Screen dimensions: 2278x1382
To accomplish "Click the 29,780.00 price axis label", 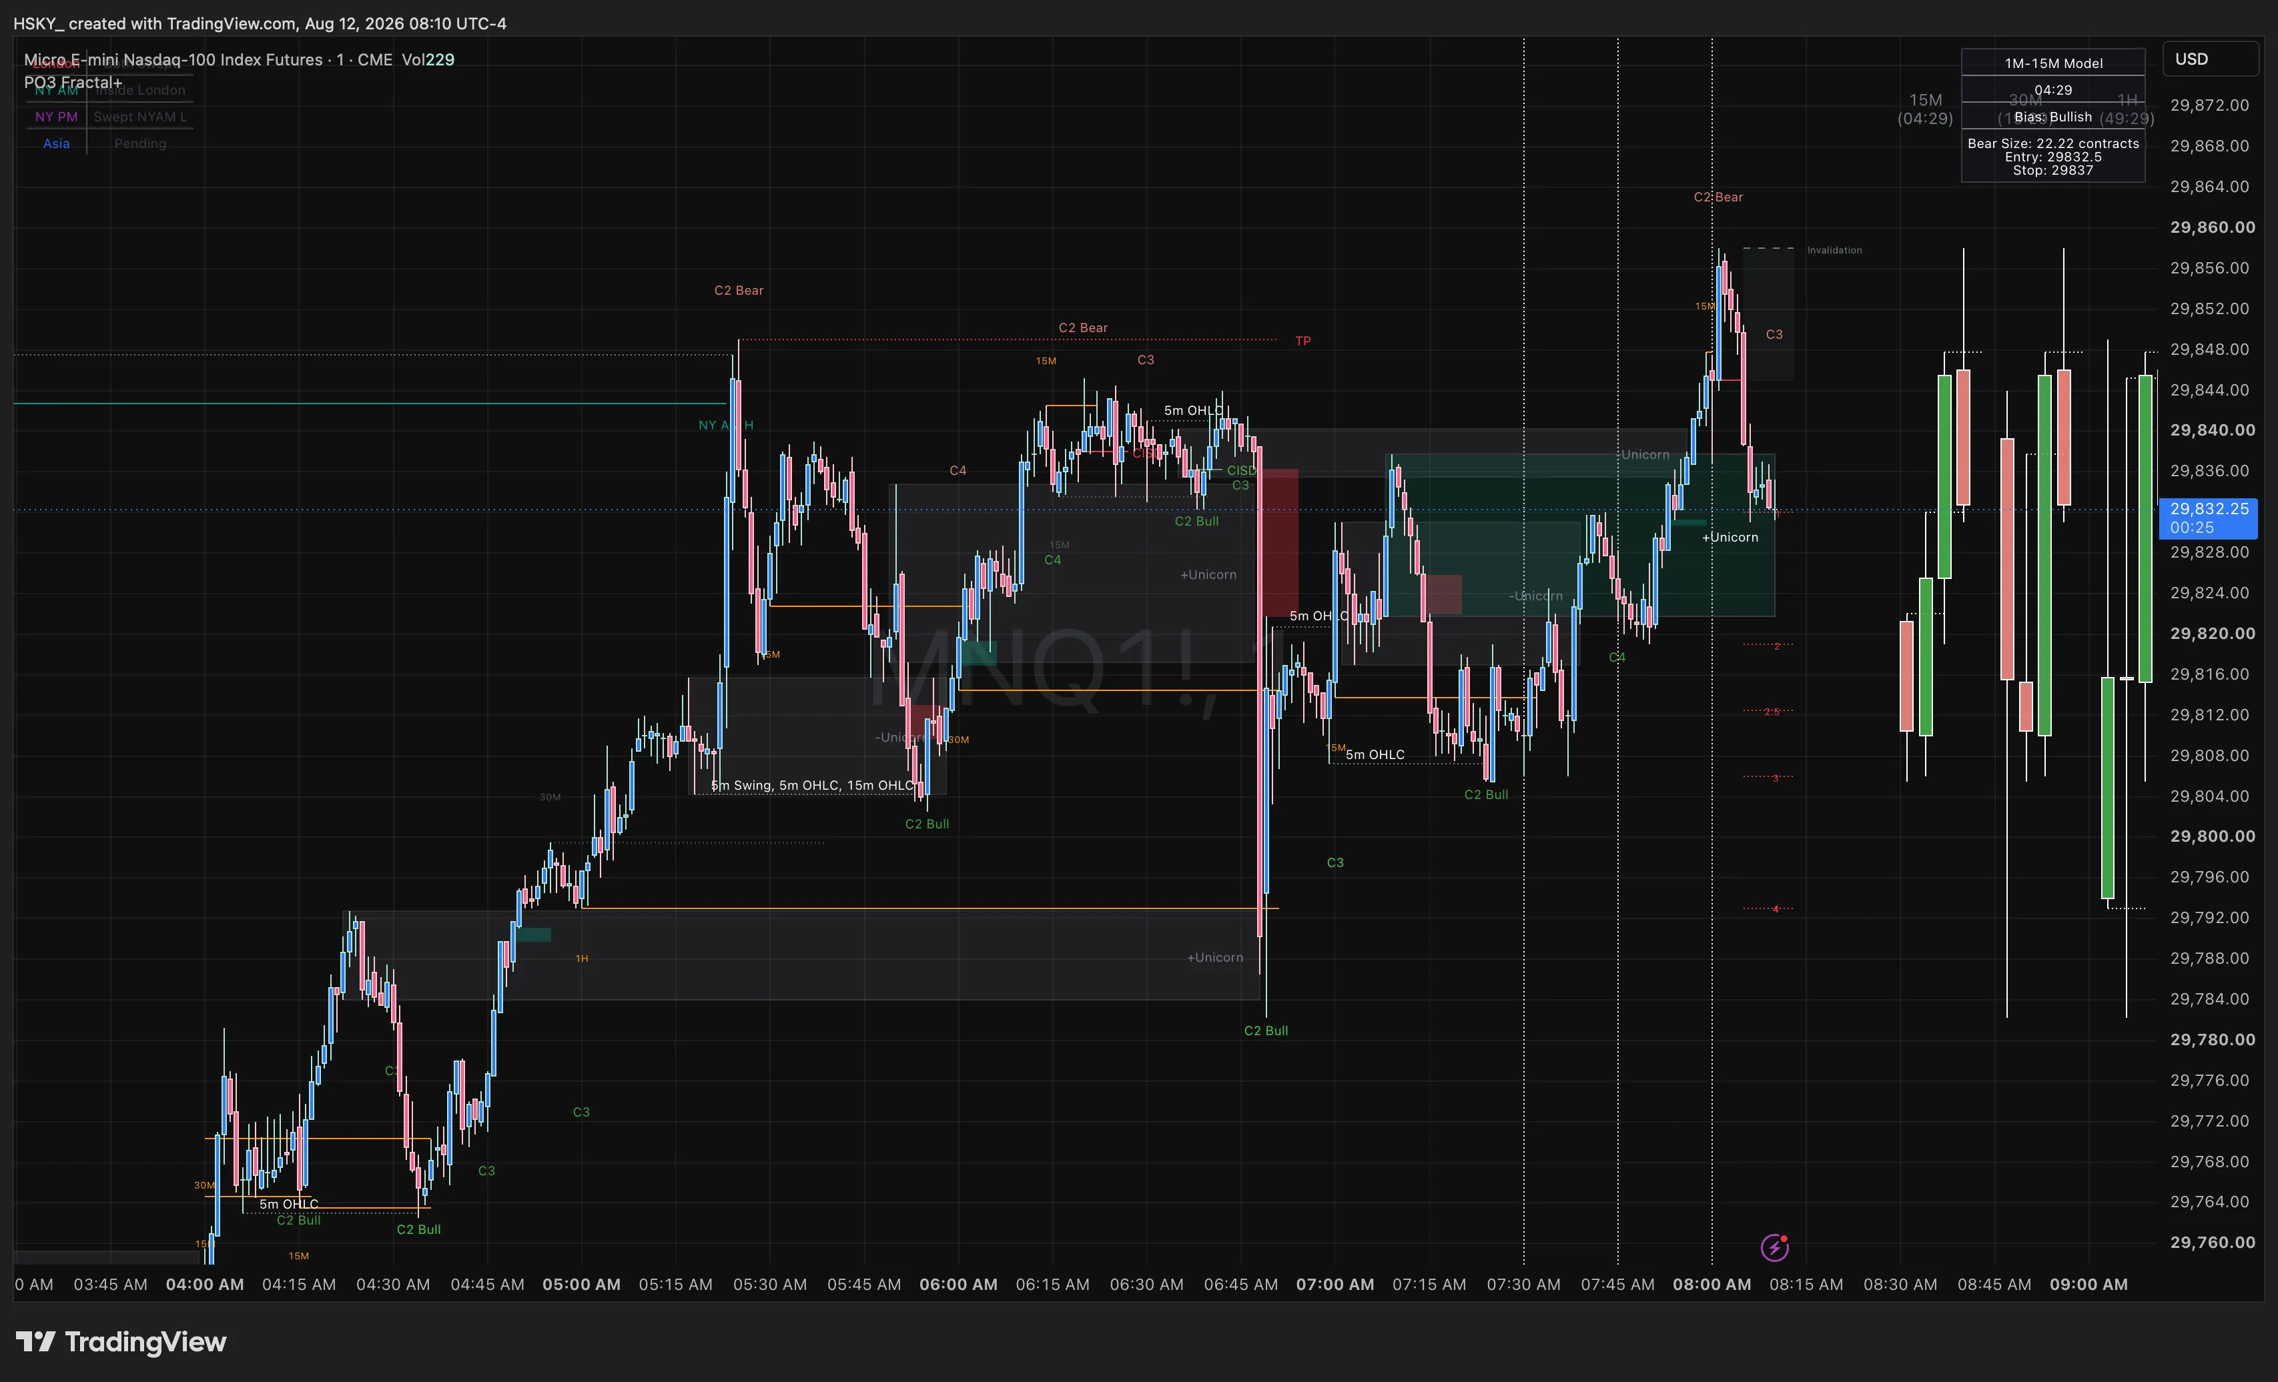I will click(x=2211, y=1040).
